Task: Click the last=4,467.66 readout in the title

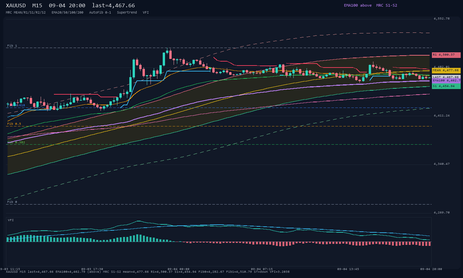Action: (113, 6)
